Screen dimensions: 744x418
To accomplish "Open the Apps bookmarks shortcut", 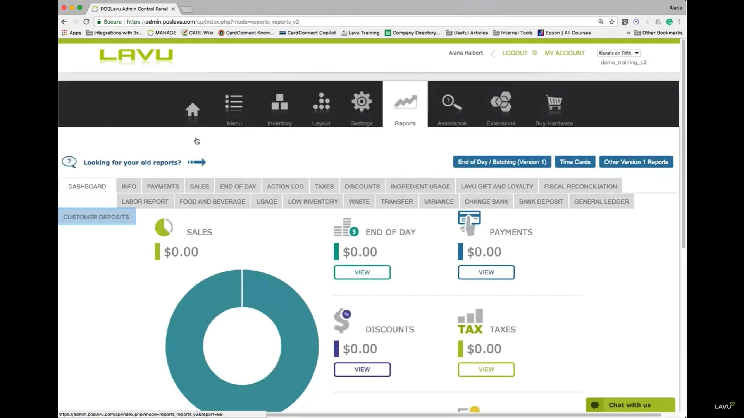I will [72, 33].
